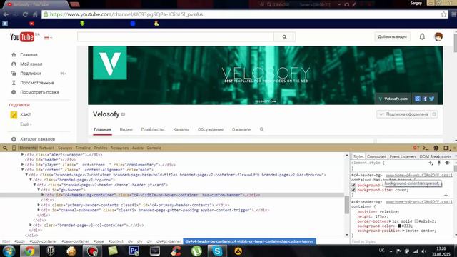Click the YouTube search magnifier button
The height and width of the screenshot is (257, 457).
[x=284, y=37]
